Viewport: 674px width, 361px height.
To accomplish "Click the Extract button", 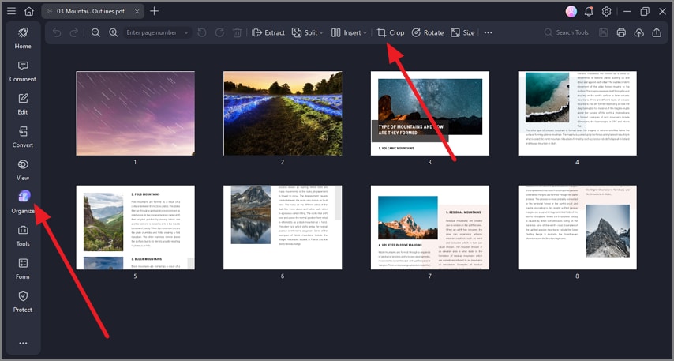I will point(268,32).
